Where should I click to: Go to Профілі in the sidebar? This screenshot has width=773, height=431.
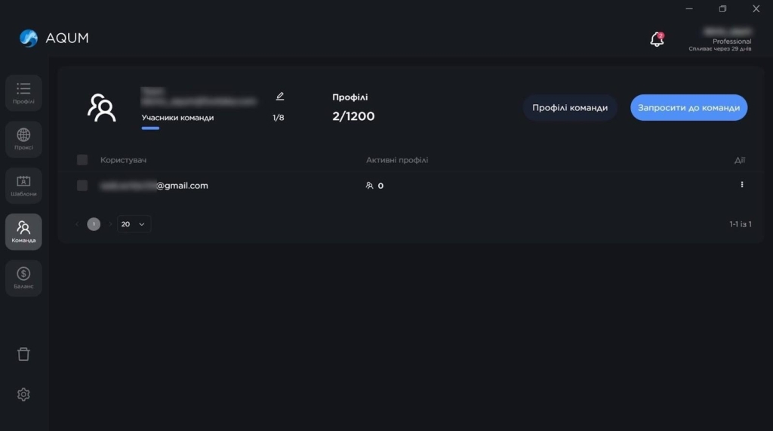[23, 93]
